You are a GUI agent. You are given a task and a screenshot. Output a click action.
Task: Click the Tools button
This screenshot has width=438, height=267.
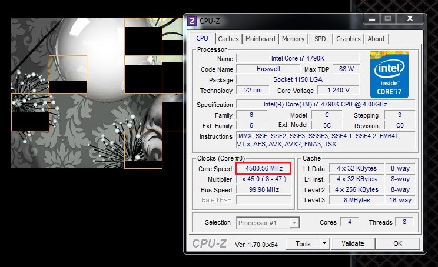(303, 243)
